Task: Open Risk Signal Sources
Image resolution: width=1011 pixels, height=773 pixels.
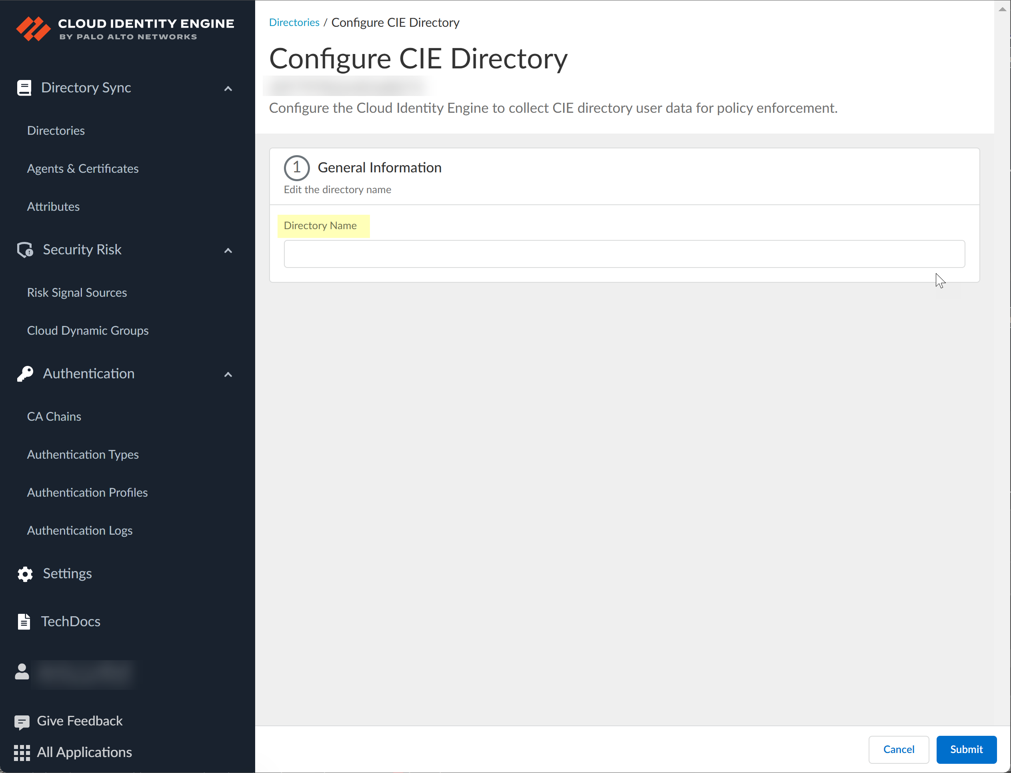Action: [77, 293]
